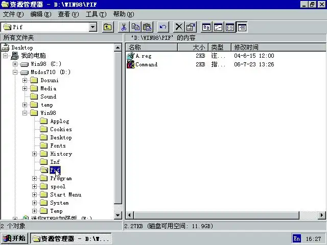The image size is (327, 245).
Task: Sort files by 大小 column header
Action: click(x=193, y=47)
